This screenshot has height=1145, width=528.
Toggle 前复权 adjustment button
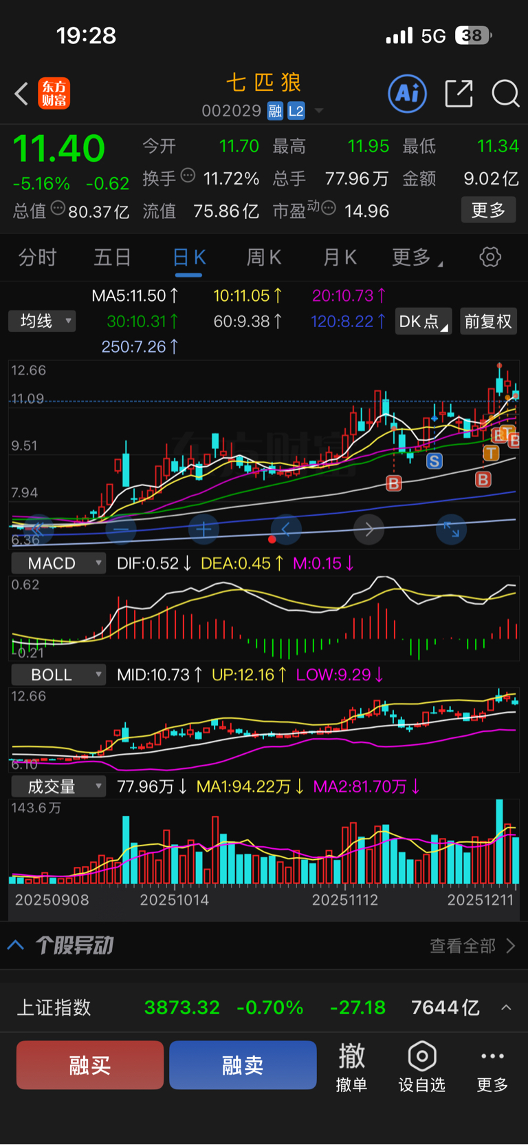pyautogui.click(x=488, y=322)
